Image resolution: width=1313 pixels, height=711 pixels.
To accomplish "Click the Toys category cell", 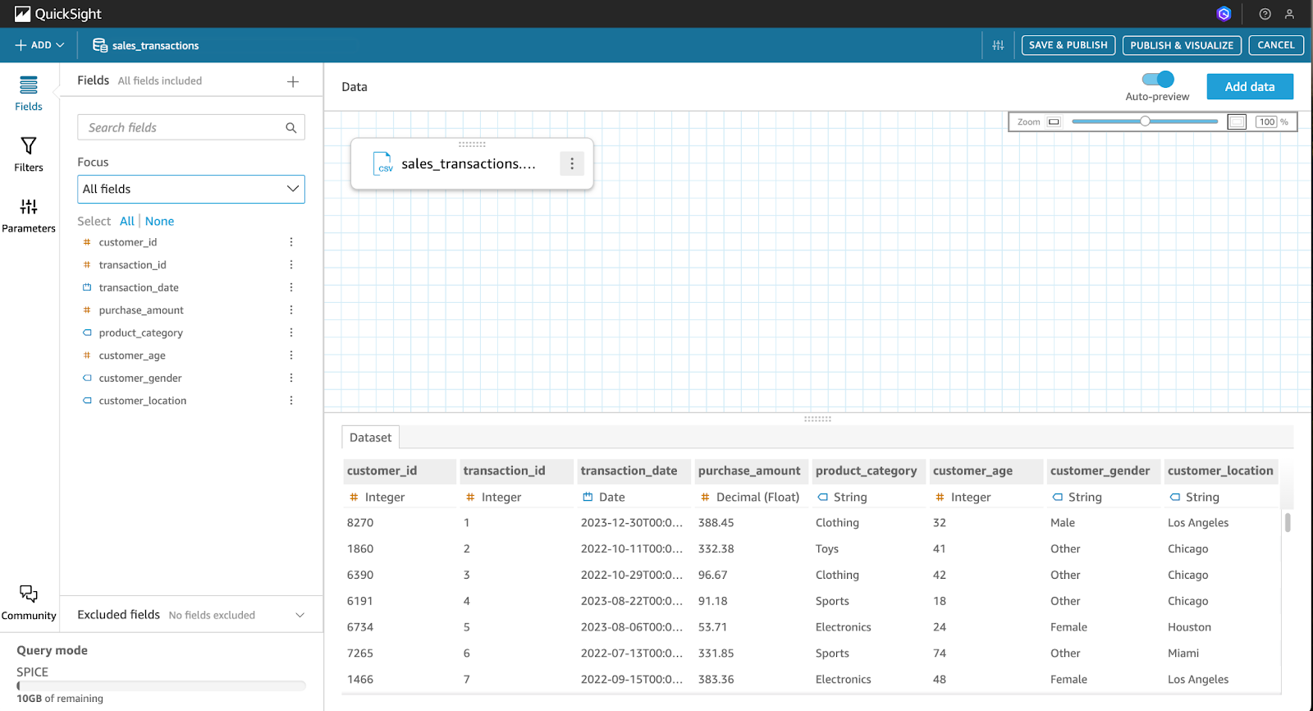I will tap(827, 548).
